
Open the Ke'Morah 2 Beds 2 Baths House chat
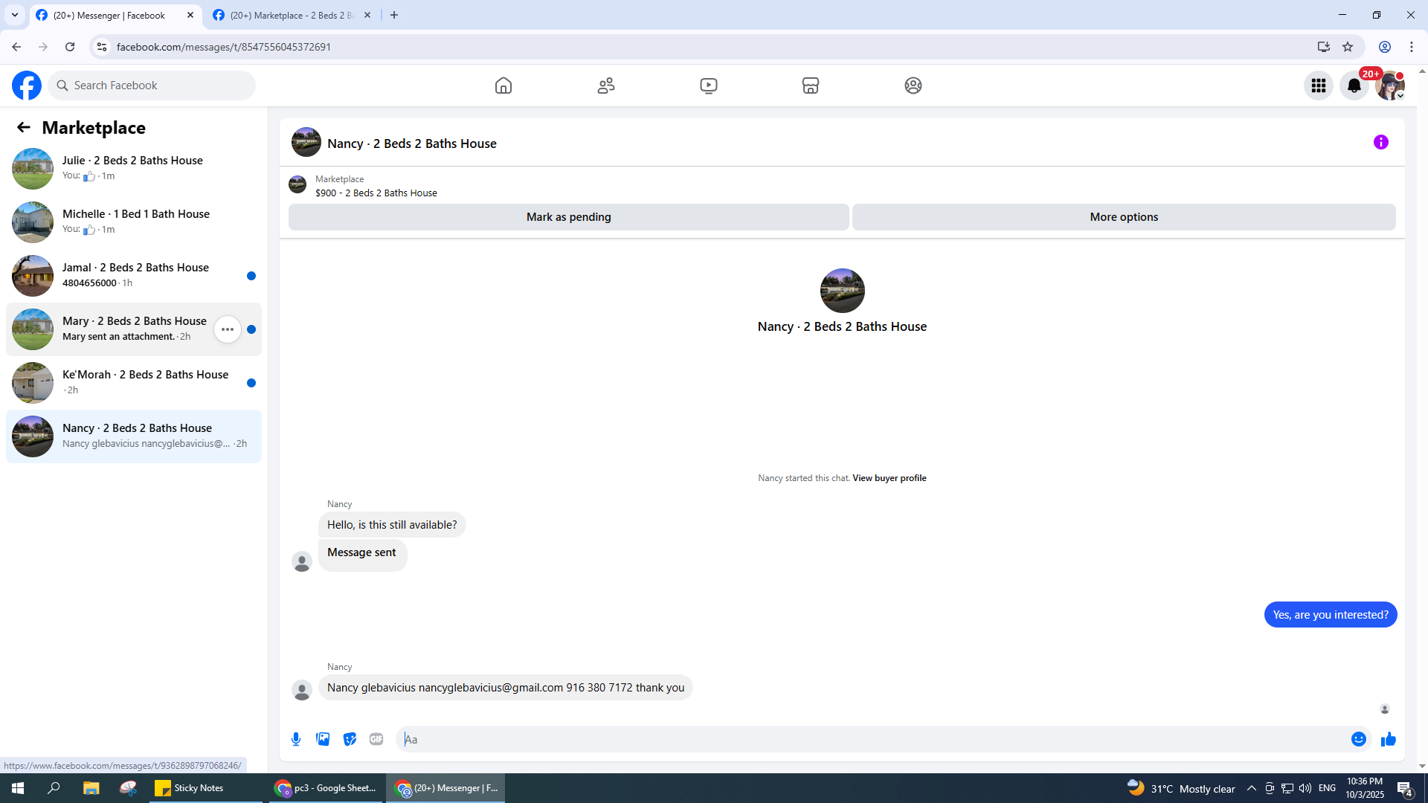pos(134,383)
